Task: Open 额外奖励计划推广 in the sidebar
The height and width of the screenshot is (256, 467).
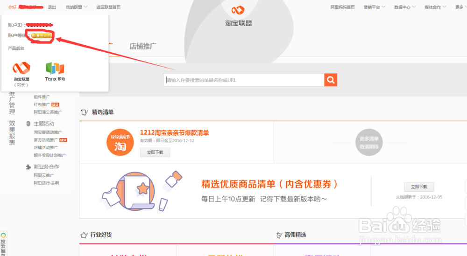Action: click(x=50, y=155)
